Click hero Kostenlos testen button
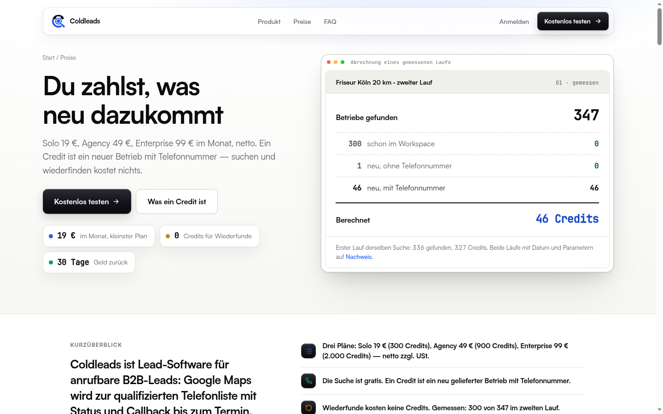663x414 pixels. pyautogui.click(x=87, y=201)
